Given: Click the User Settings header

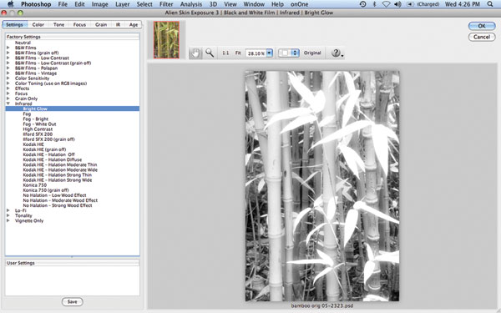Looking at the screenshot, I should tap(72, 263).
